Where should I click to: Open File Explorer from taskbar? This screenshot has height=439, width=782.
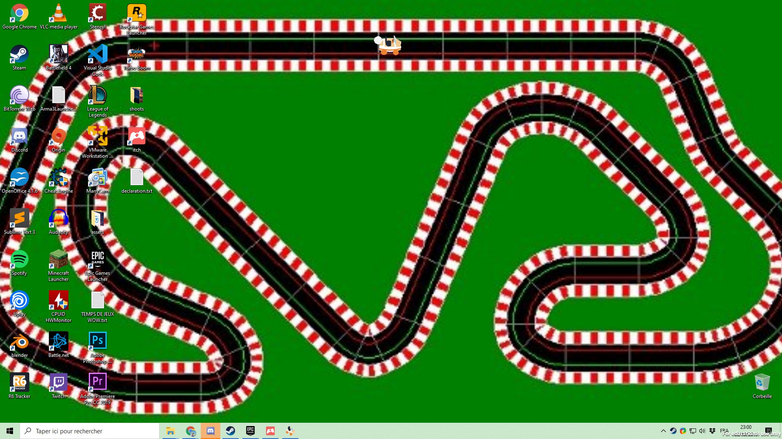(171, 430)
